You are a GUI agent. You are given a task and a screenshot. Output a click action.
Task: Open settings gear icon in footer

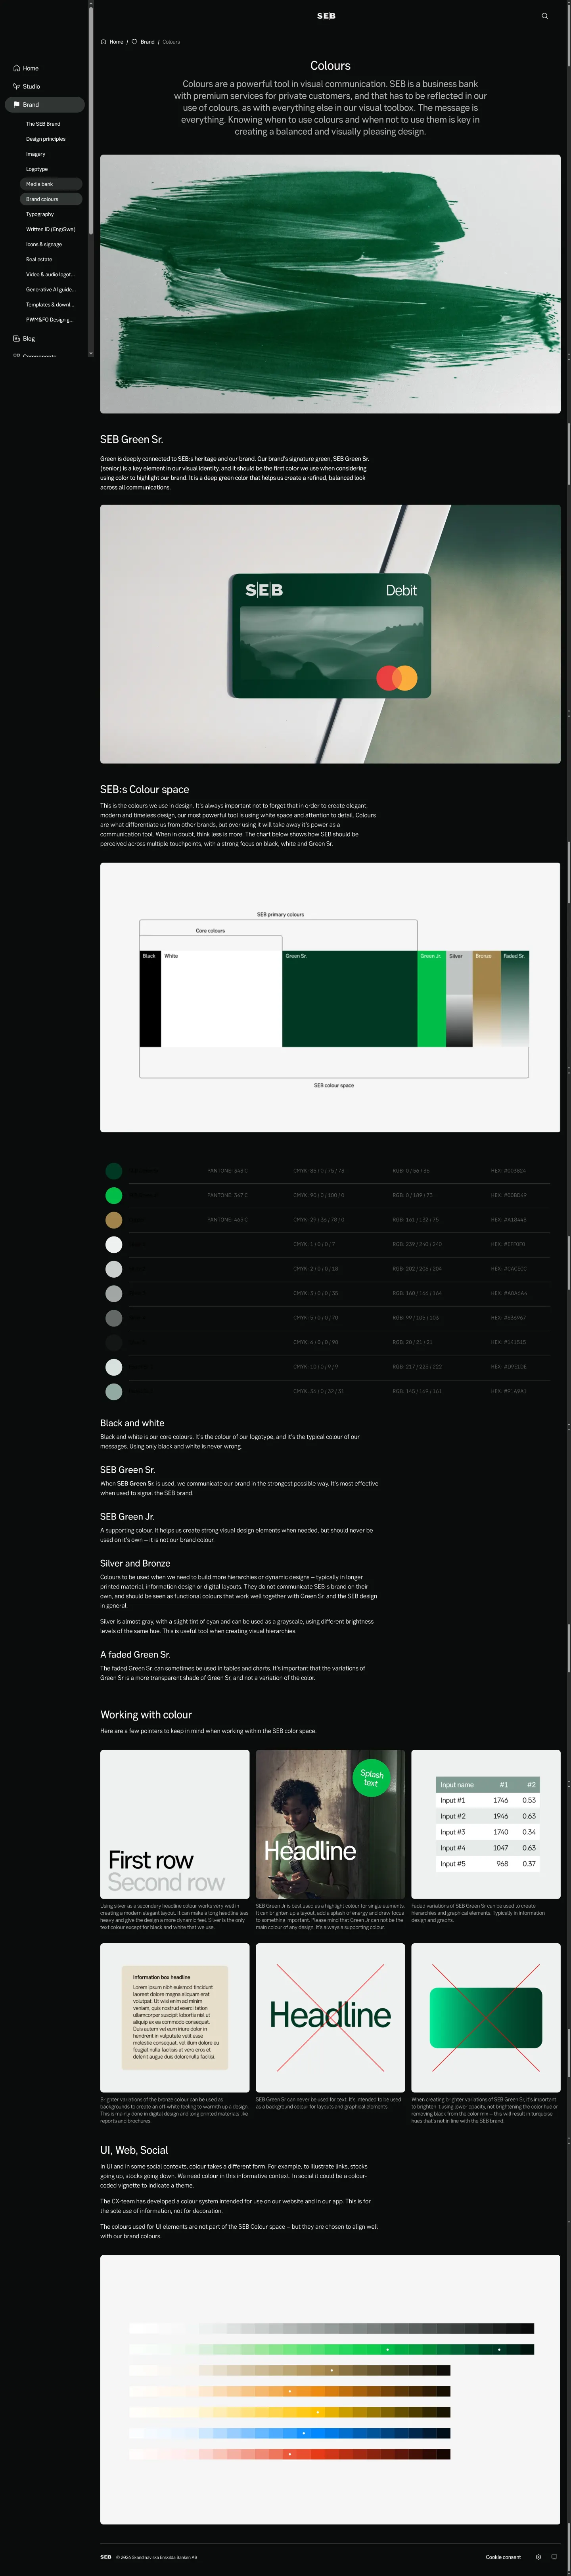tap(539, 2557)
